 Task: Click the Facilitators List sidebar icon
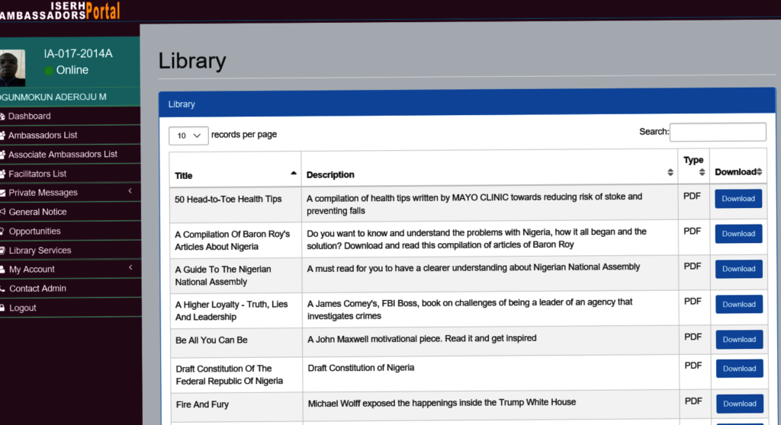click(x=2, y=174)
